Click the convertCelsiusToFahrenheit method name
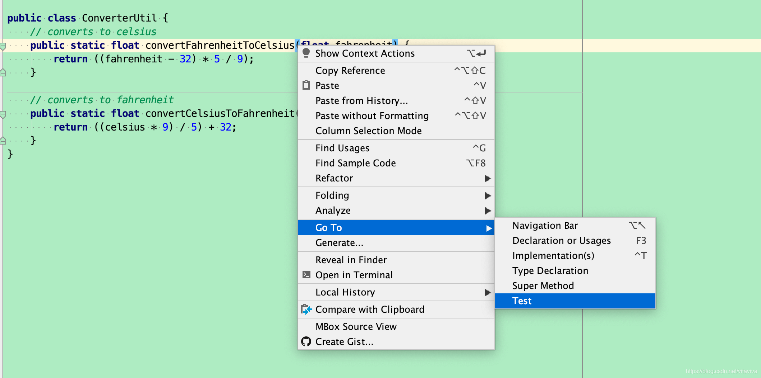The height and width of the screenshot is (378, 761). (220, 113)
